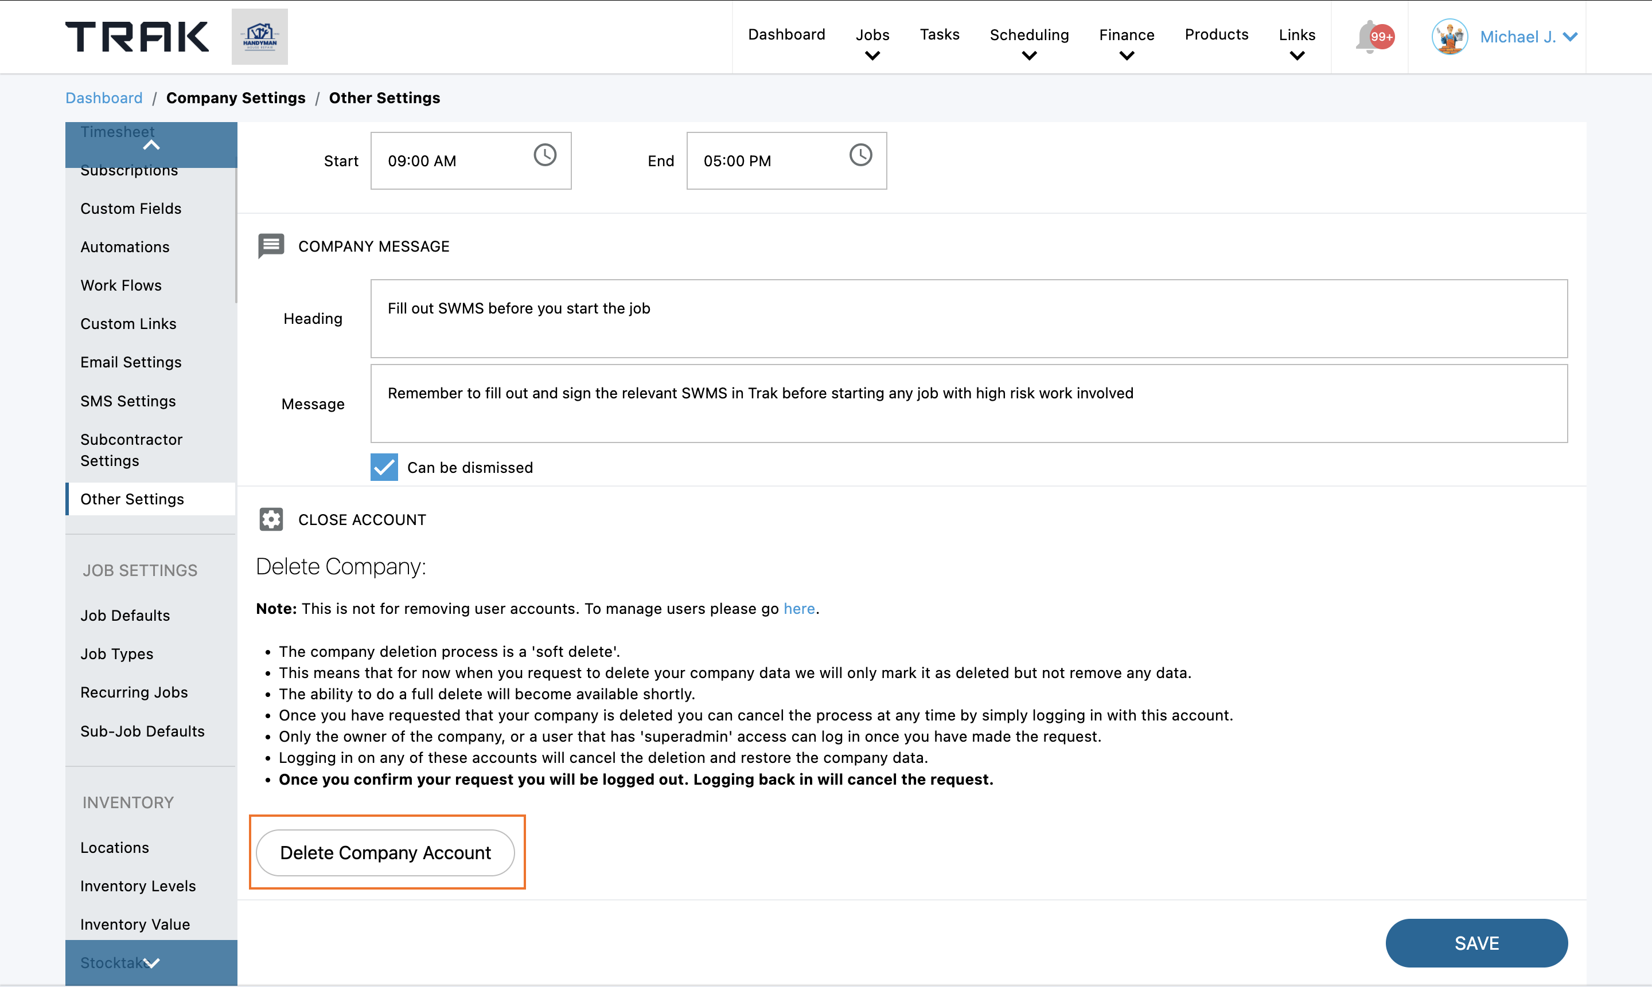Open the Finance dropdown menu
This screenshot has height=987, width=1652.
[x=1126, y=43]
